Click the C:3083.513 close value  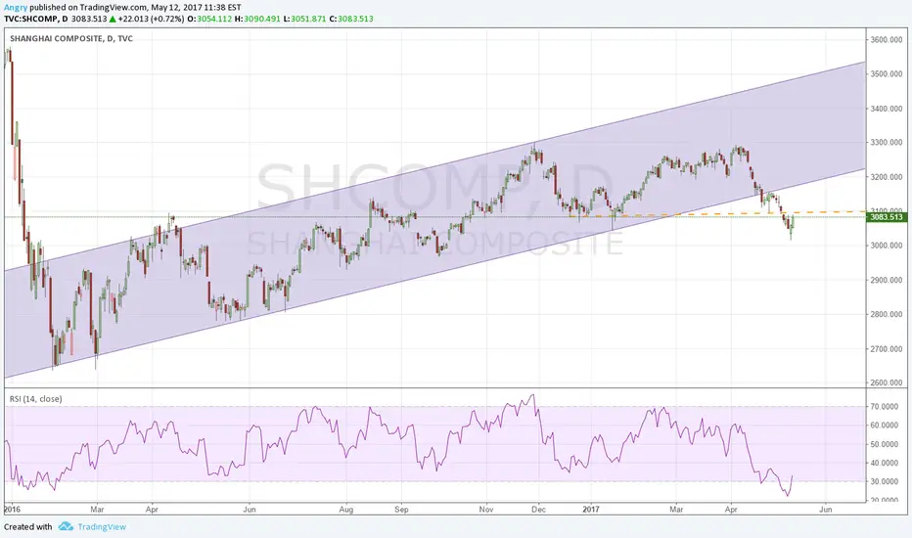(x=351, y=19)
